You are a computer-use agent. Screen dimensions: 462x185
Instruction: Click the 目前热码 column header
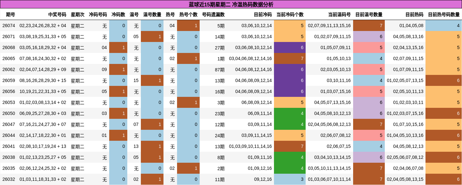[x=414, y=15]
